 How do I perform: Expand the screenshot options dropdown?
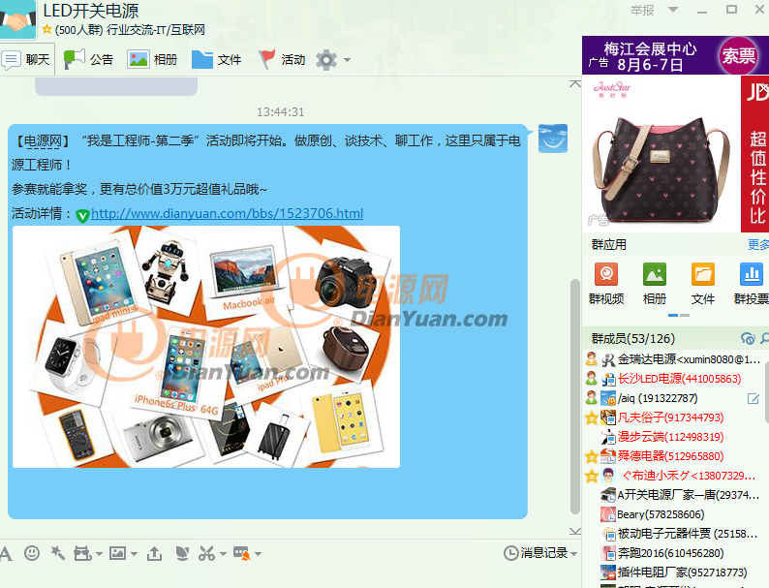coord(223,554)
